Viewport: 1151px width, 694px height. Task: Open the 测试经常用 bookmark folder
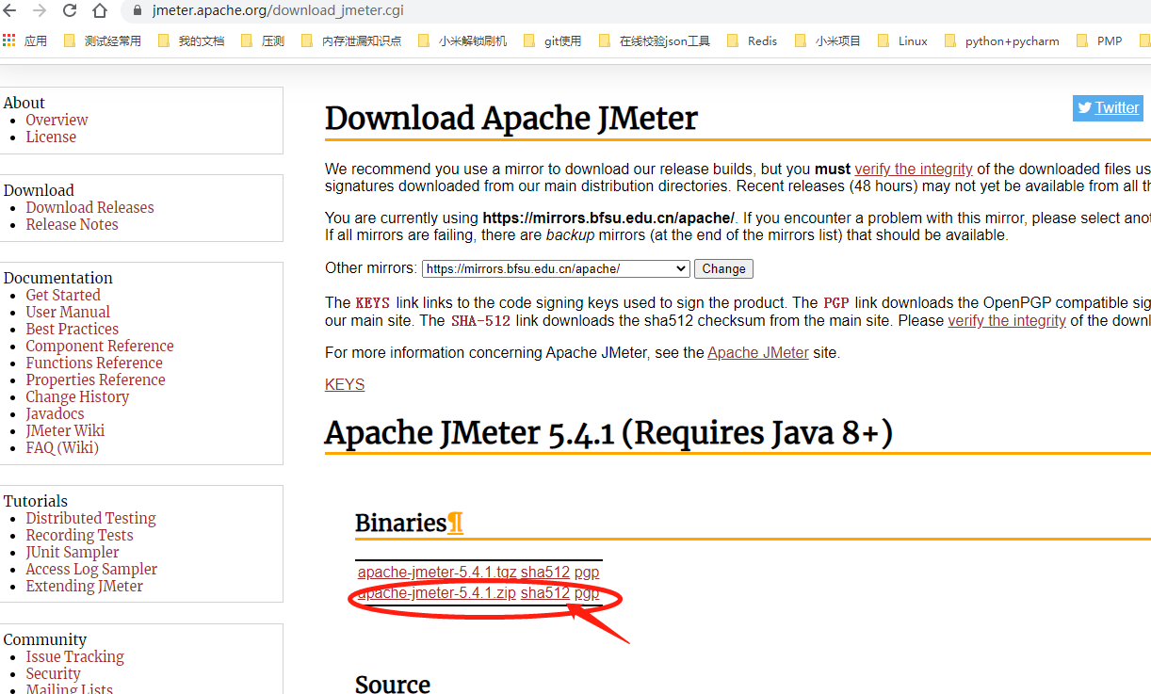coord(102,40)
